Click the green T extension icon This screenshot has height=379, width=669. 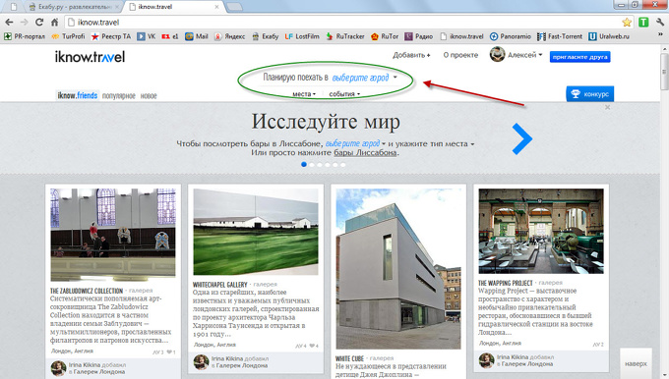click(643, 23)
